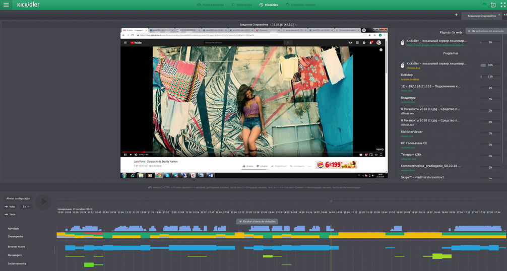The width and height of the screenshot is (507, 271).
Task: Start playback with the large play button
Action: [43, 202]
